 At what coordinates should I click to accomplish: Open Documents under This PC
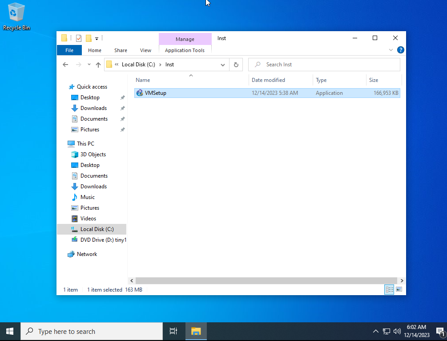coord(94,176)
